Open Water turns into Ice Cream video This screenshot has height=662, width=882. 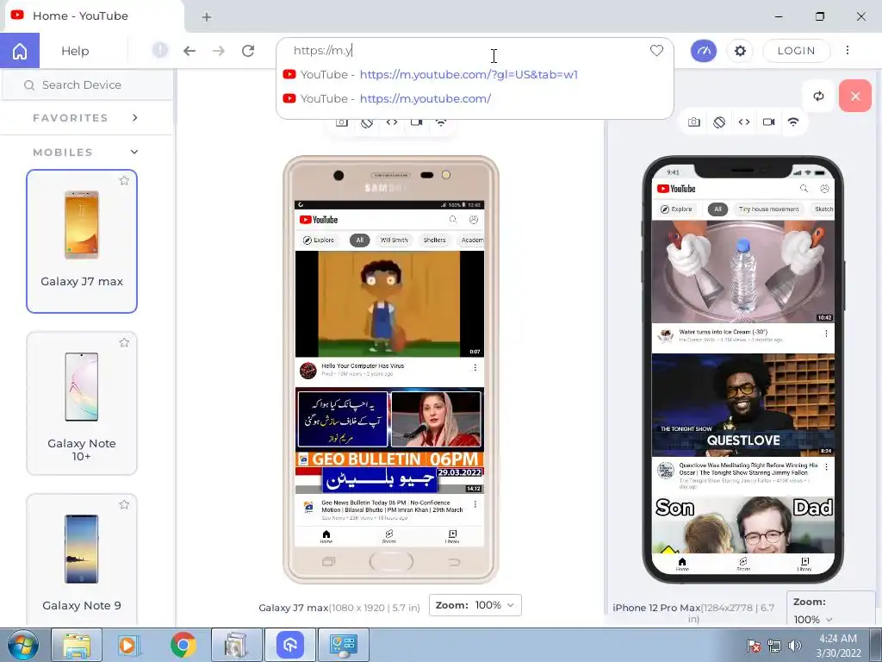click(x=743, y=272)
